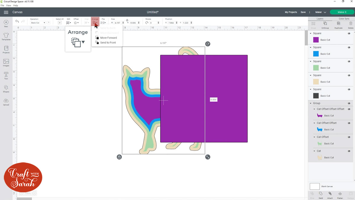Switch to the Layers tab

tap(320, 19)
